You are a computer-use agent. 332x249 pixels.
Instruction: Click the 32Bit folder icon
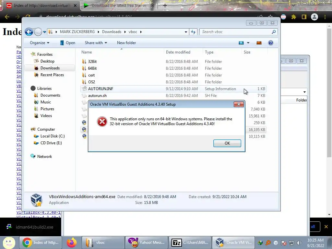[84, 62]
